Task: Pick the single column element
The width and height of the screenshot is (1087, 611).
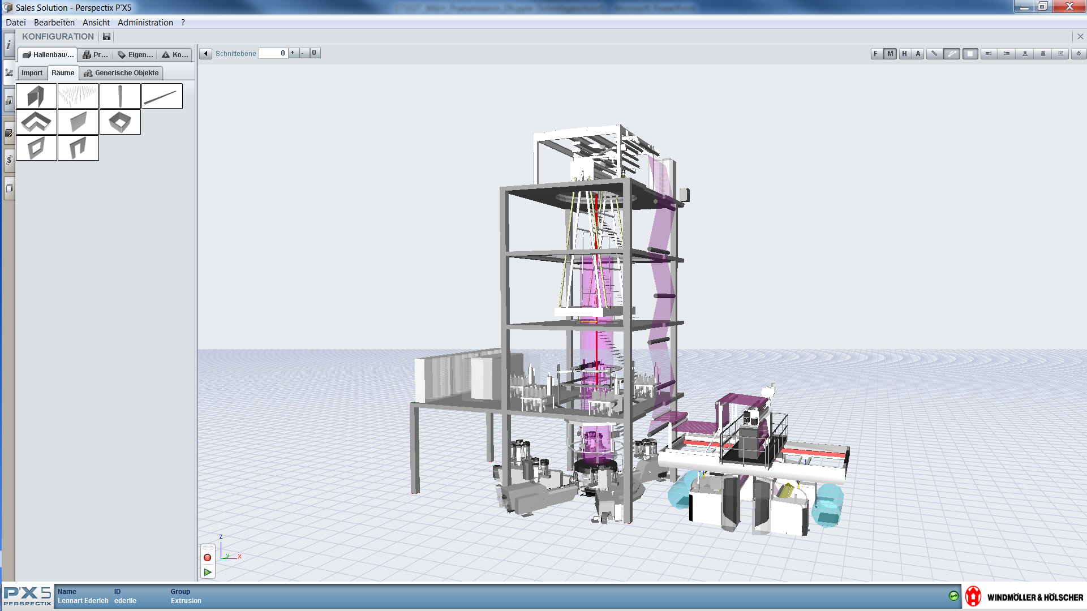Action: (x=120, y=96)
